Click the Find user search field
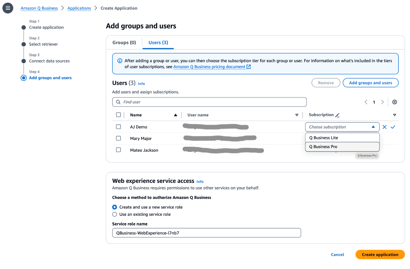This screenshot has width=410, height=269. (x=209, y=102)
